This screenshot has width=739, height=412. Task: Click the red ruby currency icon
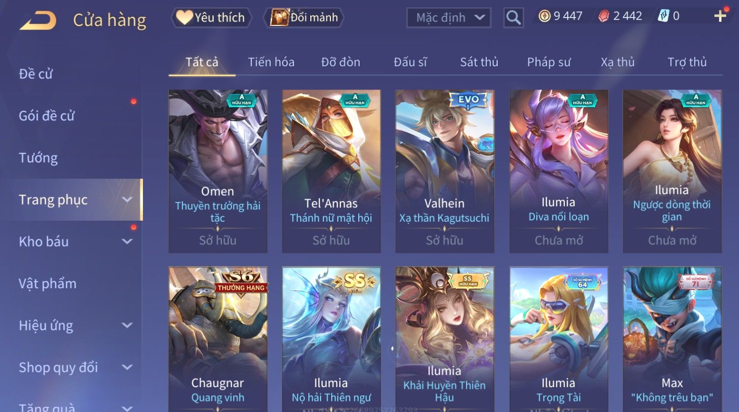(604, 16)
